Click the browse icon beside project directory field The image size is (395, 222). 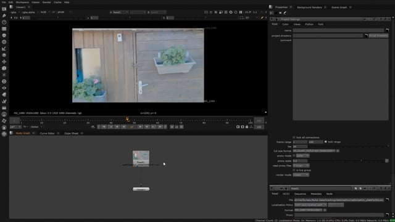click(366, 36)
